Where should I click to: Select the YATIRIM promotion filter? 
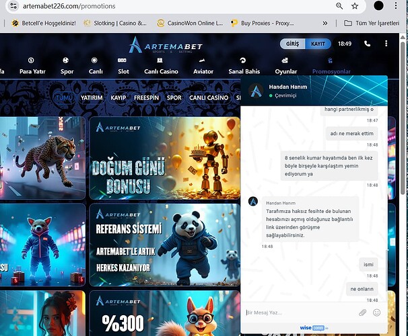92,97
